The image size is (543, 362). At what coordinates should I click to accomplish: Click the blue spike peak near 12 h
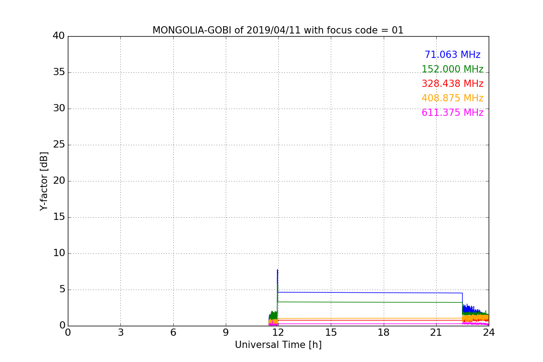click(277, 270)
